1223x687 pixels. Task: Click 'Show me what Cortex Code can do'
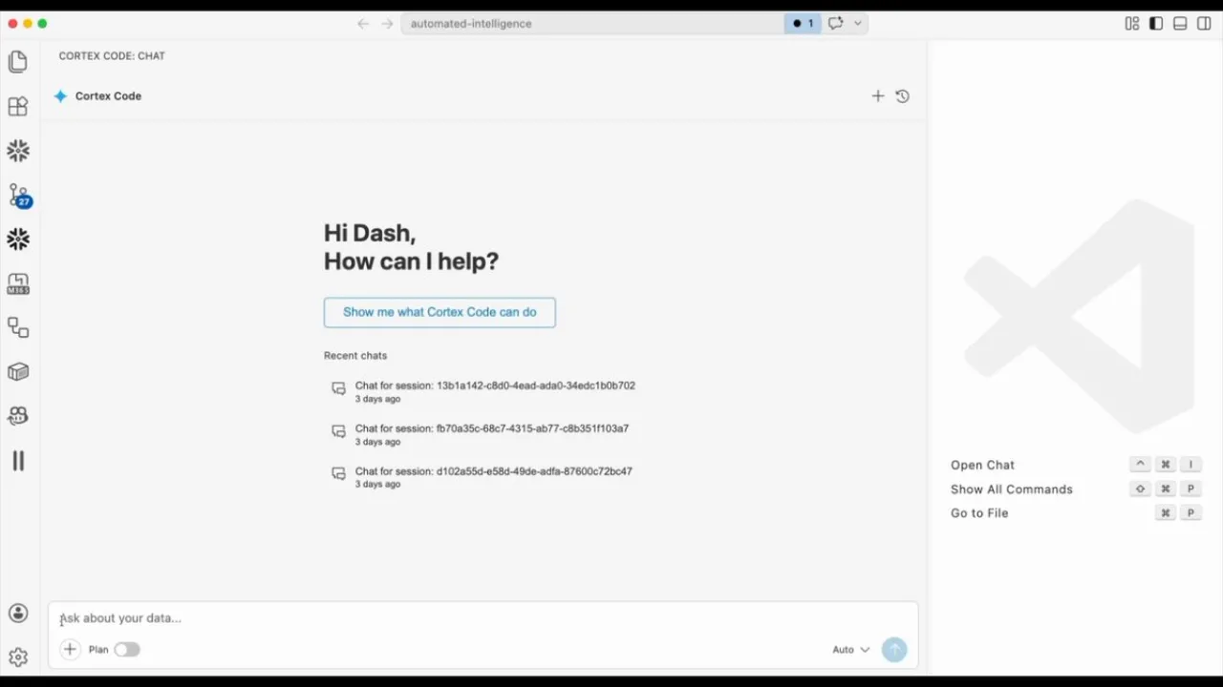439,312
